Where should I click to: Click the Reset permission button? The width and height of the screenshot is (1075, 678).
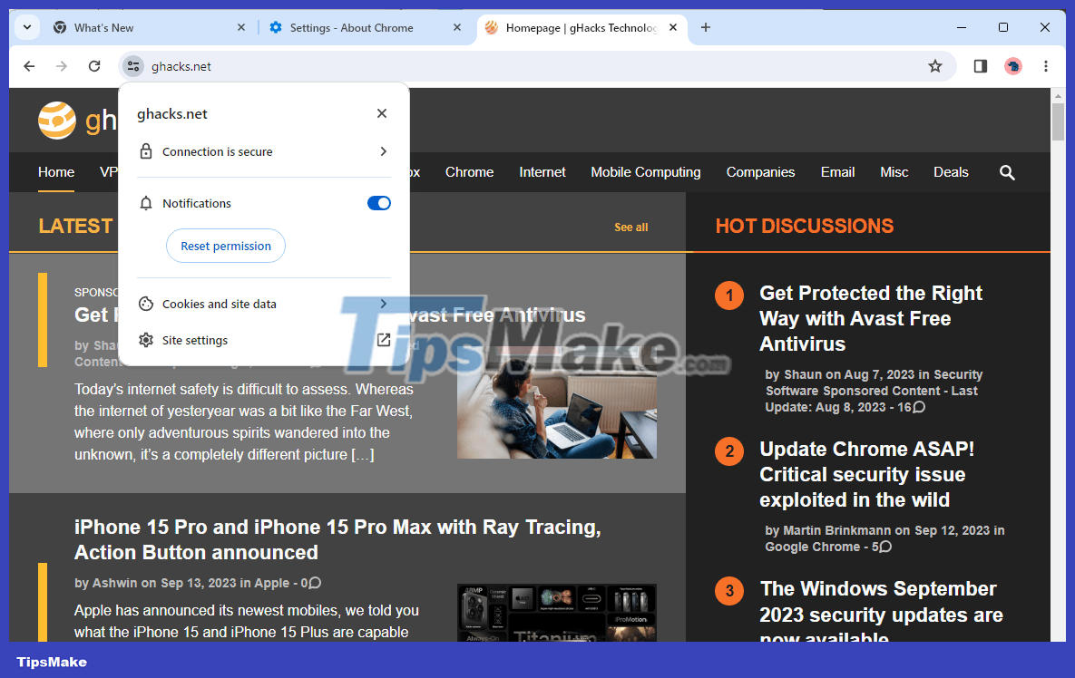pyautogui.click(x=225, y=246)
